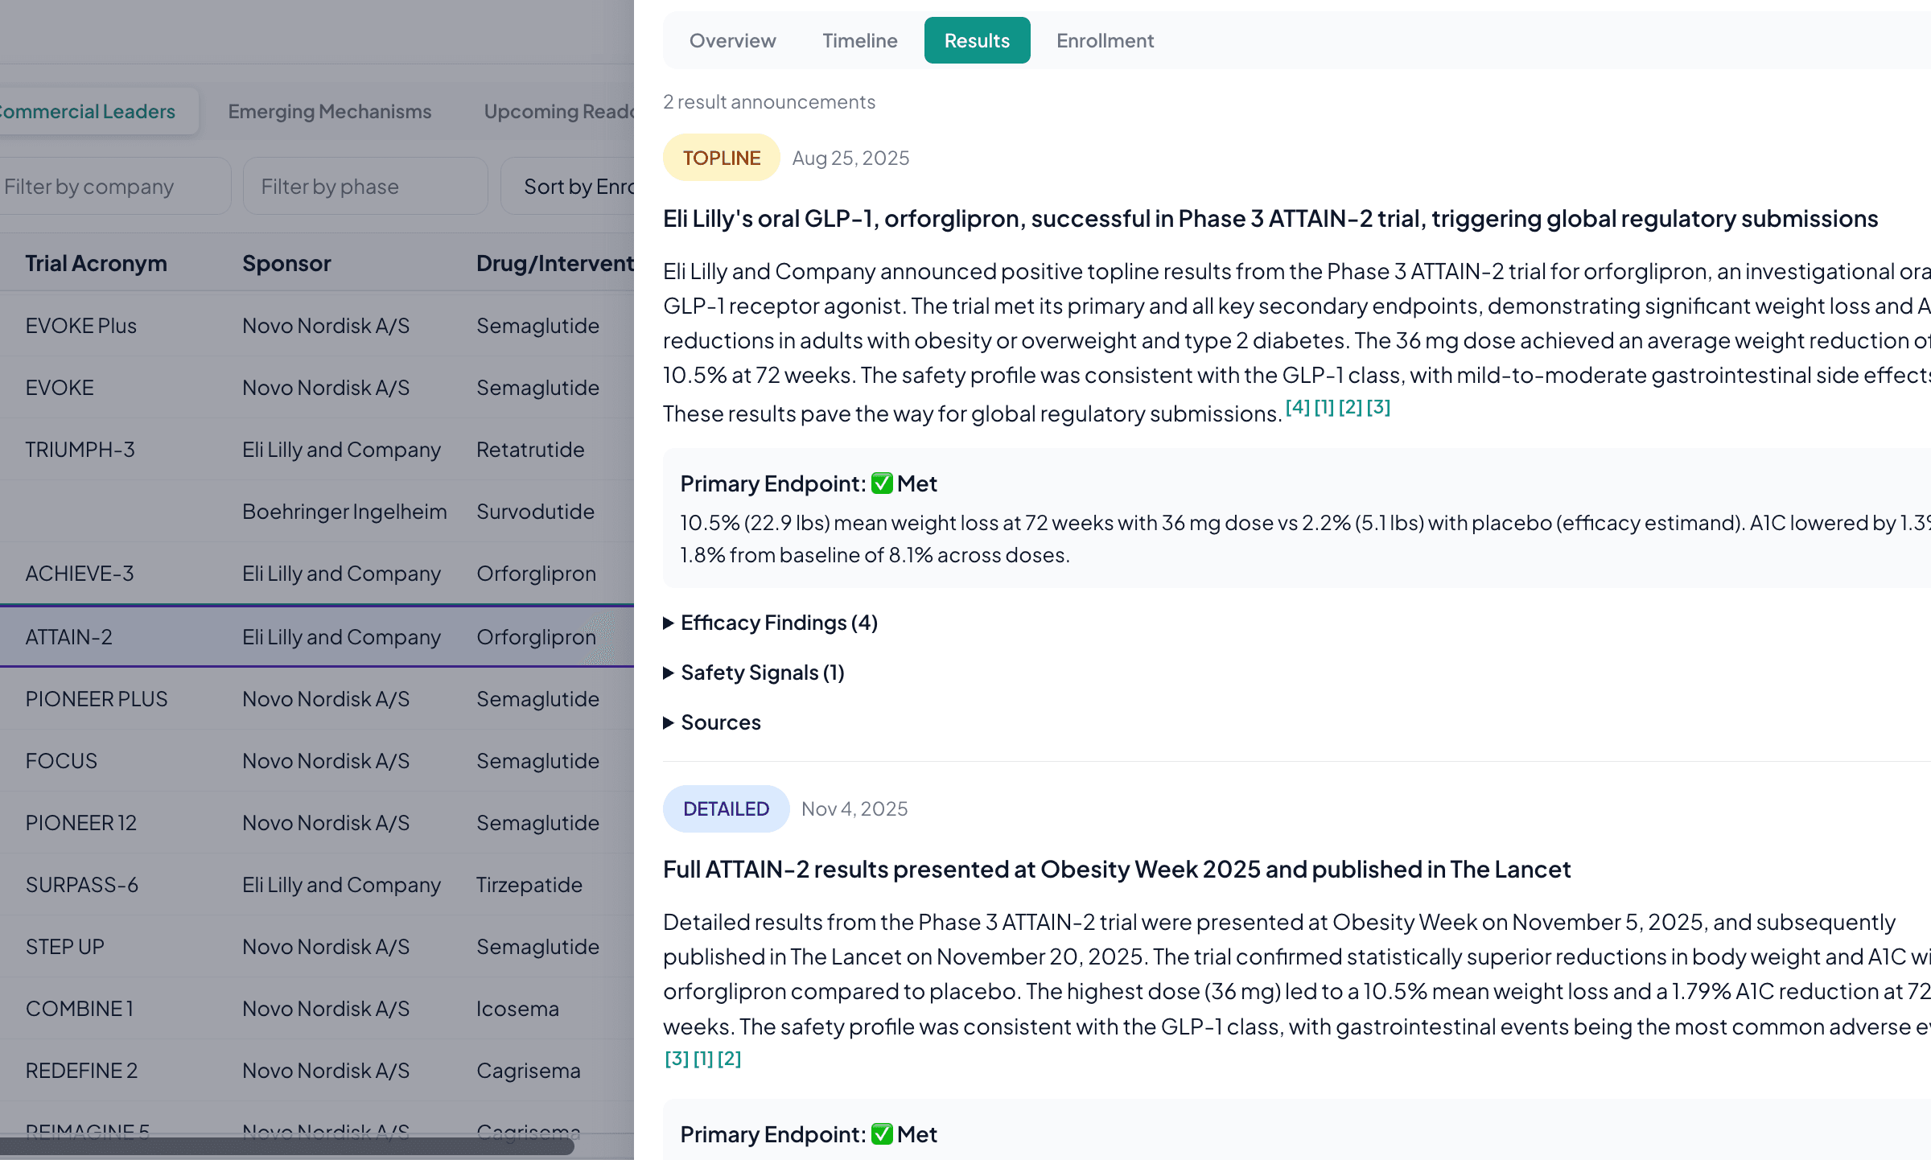Click the Aug 25, 2025 date

pos(850,158)
